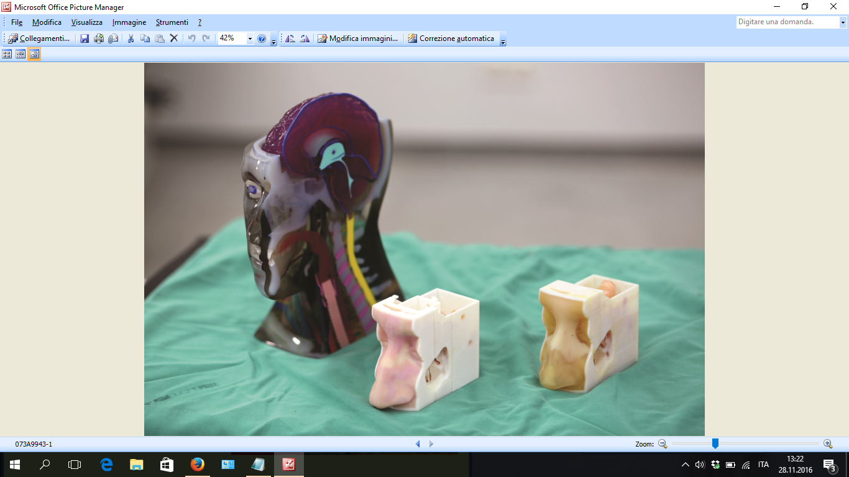The width and height of the screenshot is (849, 477).
Task: Click the file name 073A9943-1
Action: pyautogui.click(x=34, y=444)
